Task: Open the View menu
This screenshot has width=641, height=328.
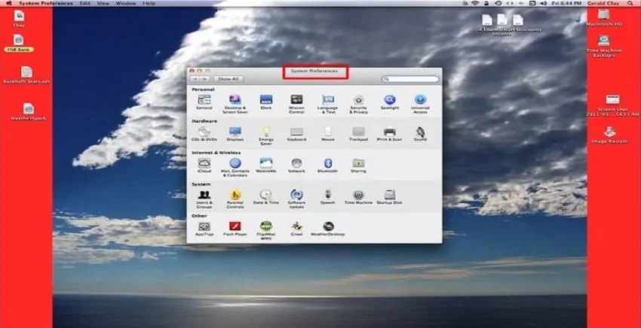Action: [x=103, y=3]
